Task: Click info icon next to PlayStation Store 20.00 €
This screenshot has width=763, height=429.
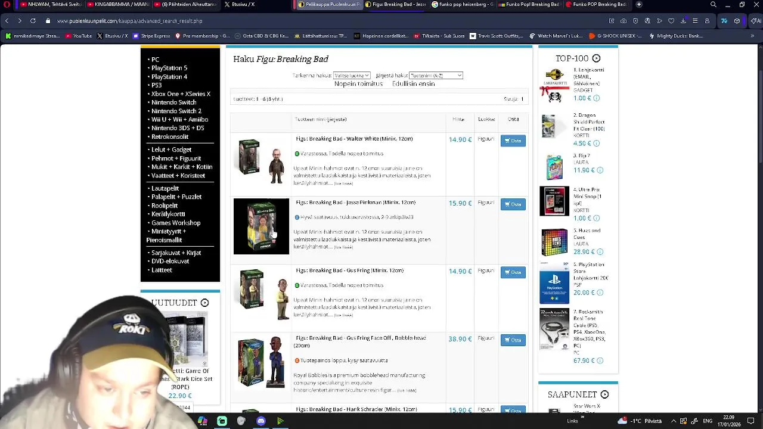Action: click(600, 293)
